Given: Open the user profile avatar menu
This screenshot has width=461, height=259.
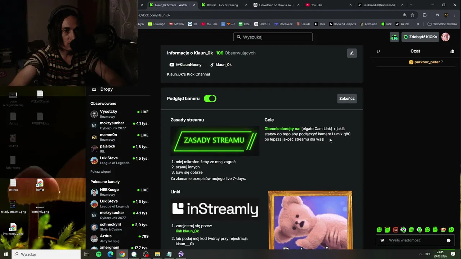Looking at the screenshot, I should [x=446, y=37].
